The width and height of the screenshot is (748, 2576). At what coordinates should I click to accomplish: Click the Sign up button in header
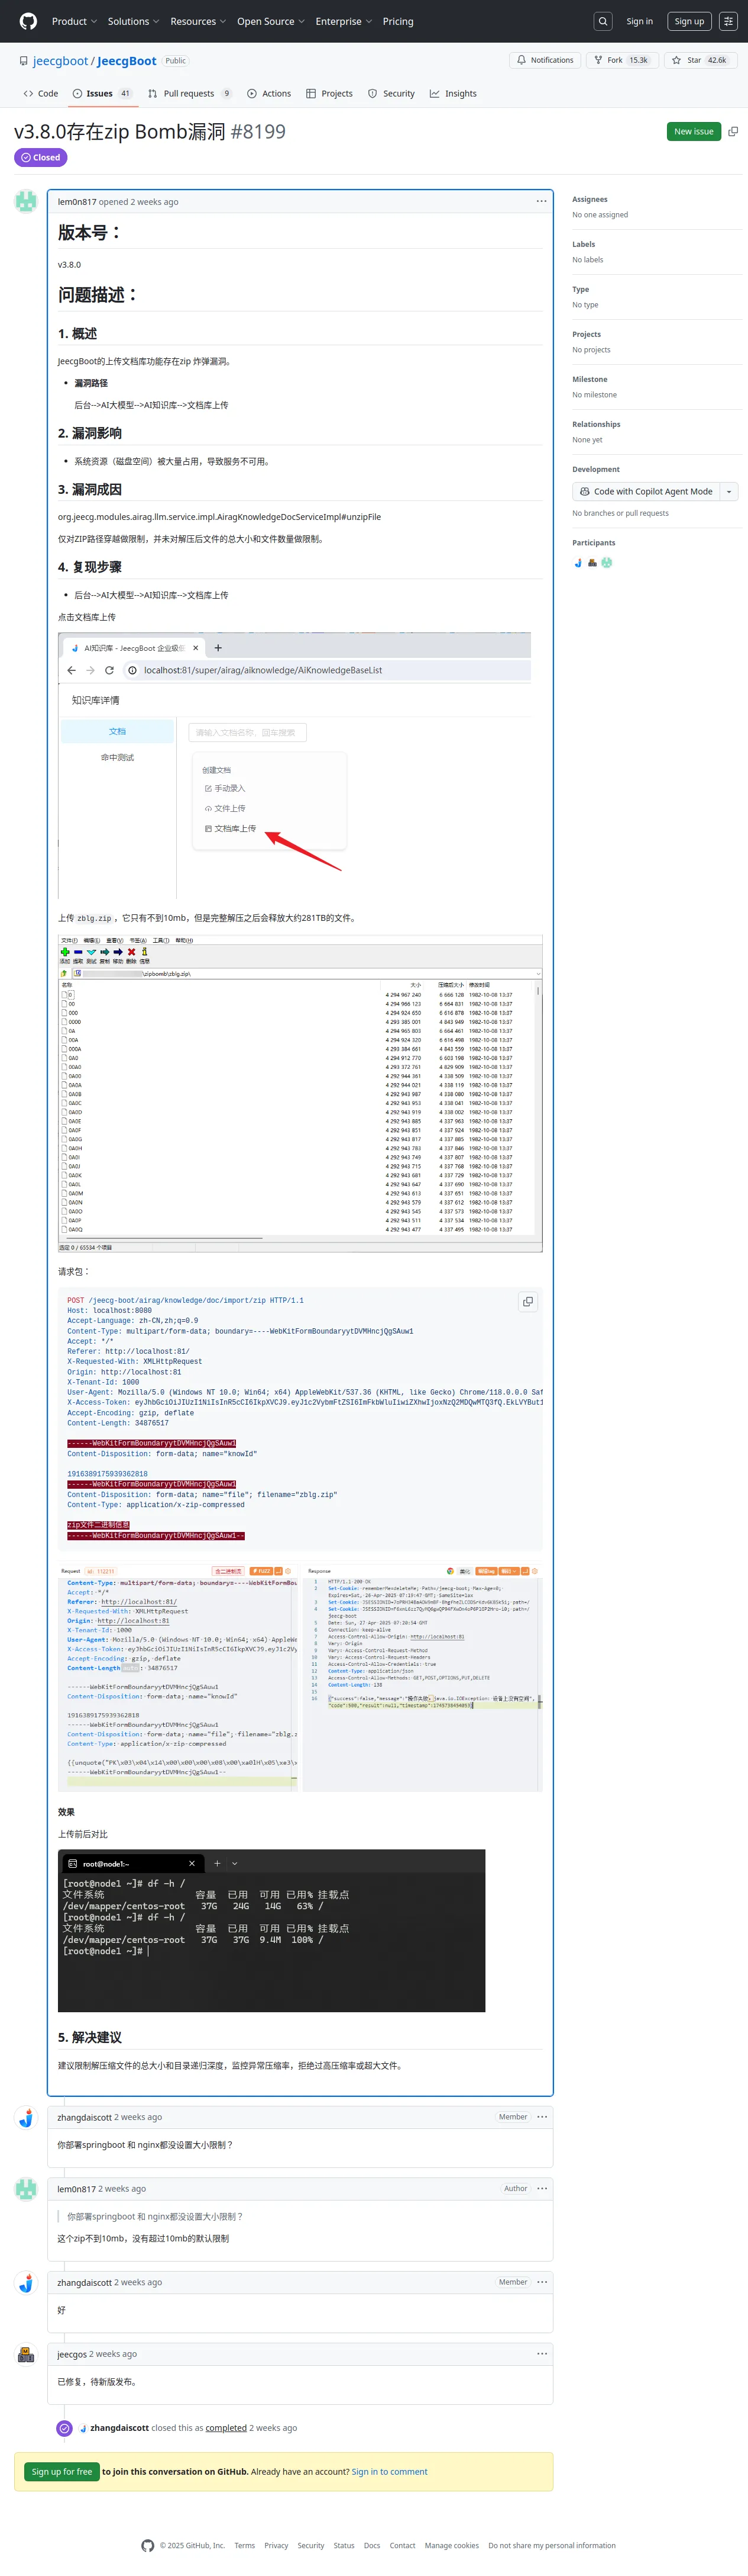(x=689, y=21)
